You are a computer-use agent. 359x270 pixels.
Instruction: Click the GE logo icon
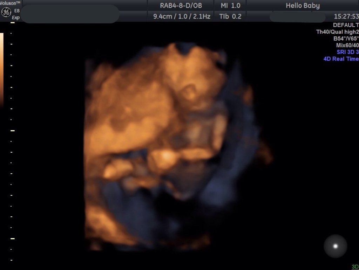pos(6,12)
